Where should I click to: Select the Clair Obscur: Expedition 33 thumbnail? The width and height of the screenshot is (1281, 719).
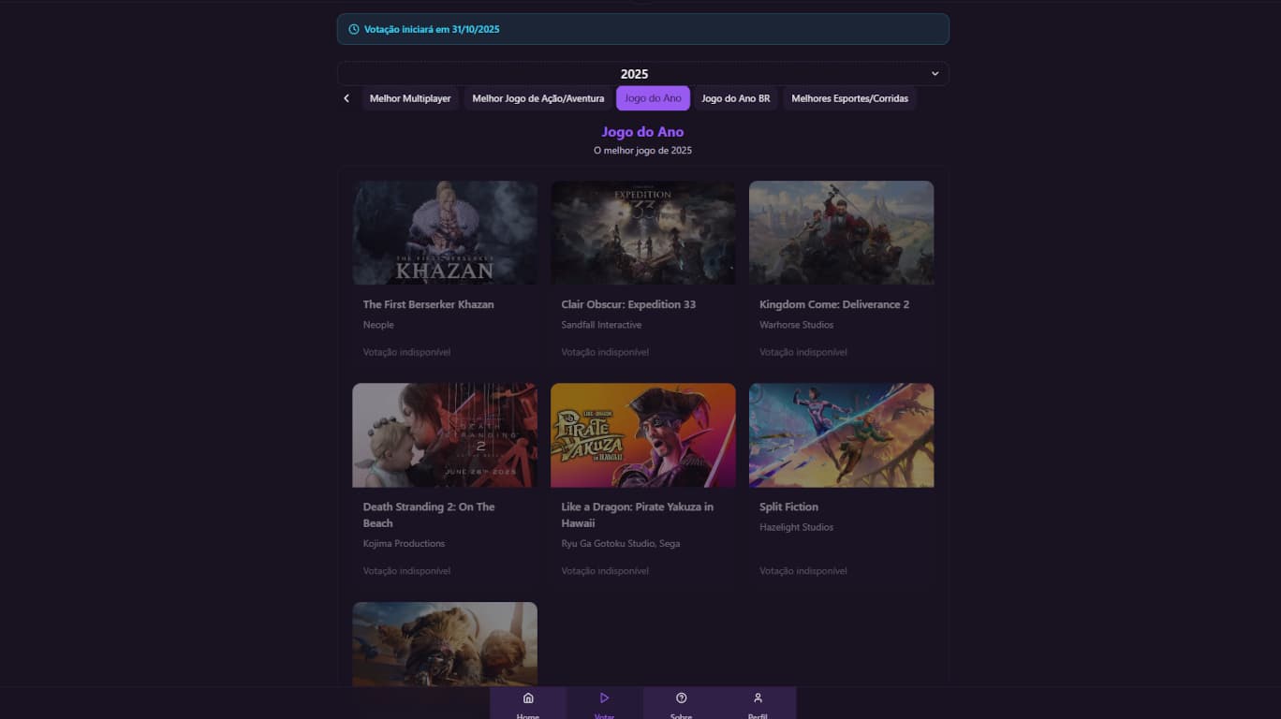(x=643, y=232)
